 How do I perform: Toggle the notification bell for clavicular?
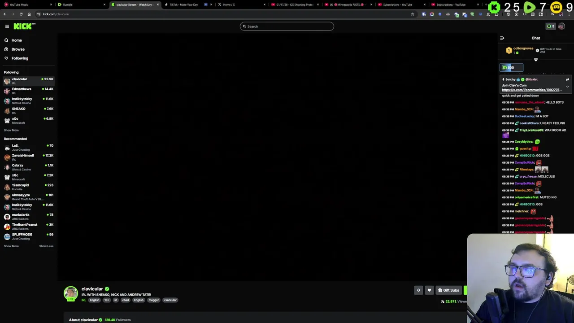pos(418,290)
